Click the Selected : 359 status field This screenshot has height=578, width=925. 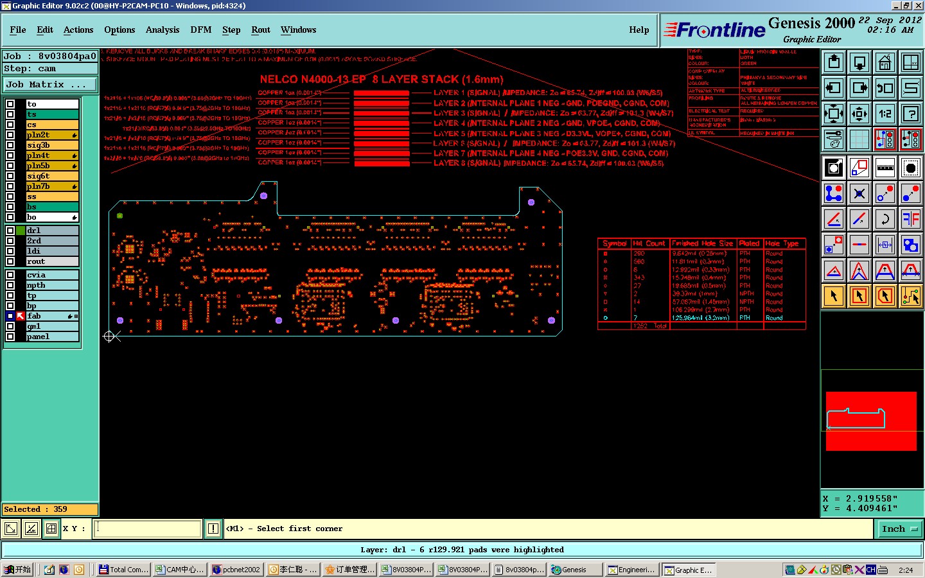pyautogui.click(x=50, y=509)
